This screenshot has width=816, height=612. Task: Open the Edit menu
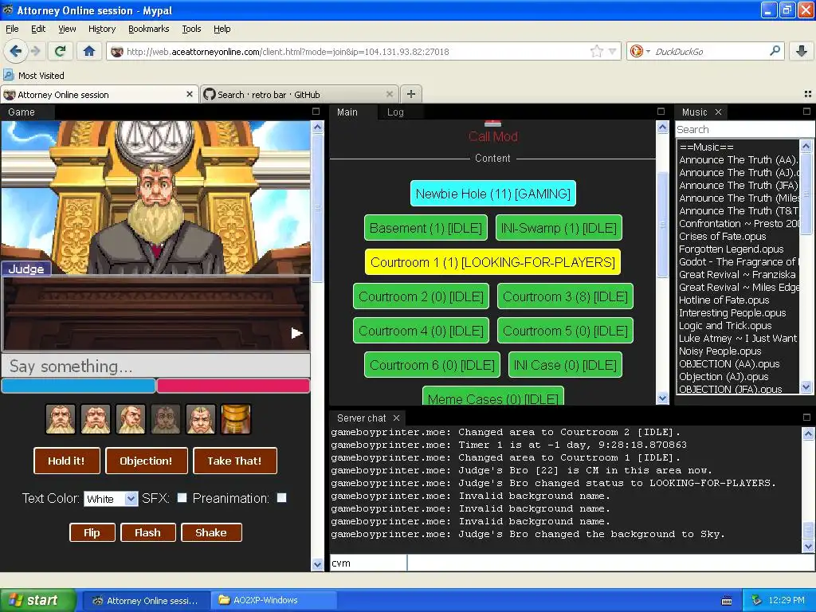click(x=38, y=29)
